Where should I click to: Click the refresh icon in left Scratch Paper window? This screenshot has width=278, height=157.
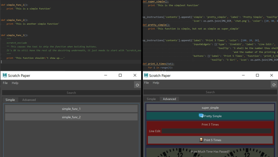[137, 85]
